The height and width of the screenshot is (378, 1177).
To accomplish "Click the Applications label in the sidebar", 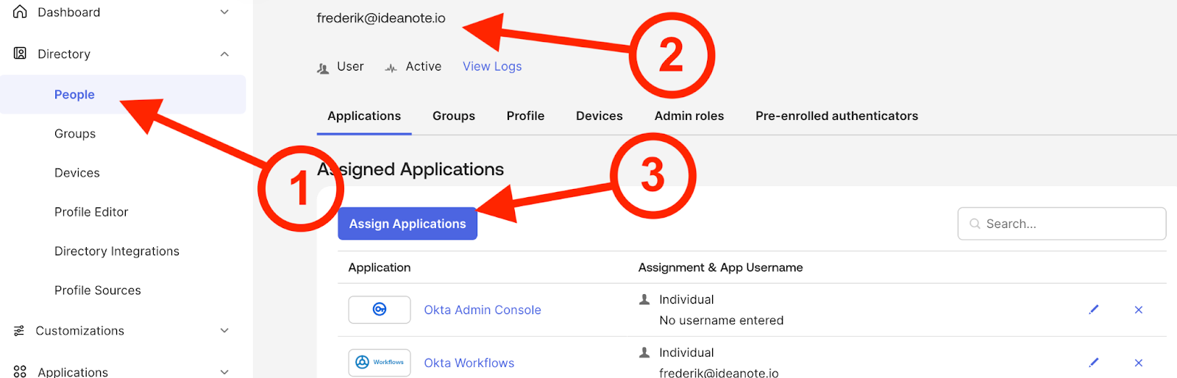I will pos(73,372).
